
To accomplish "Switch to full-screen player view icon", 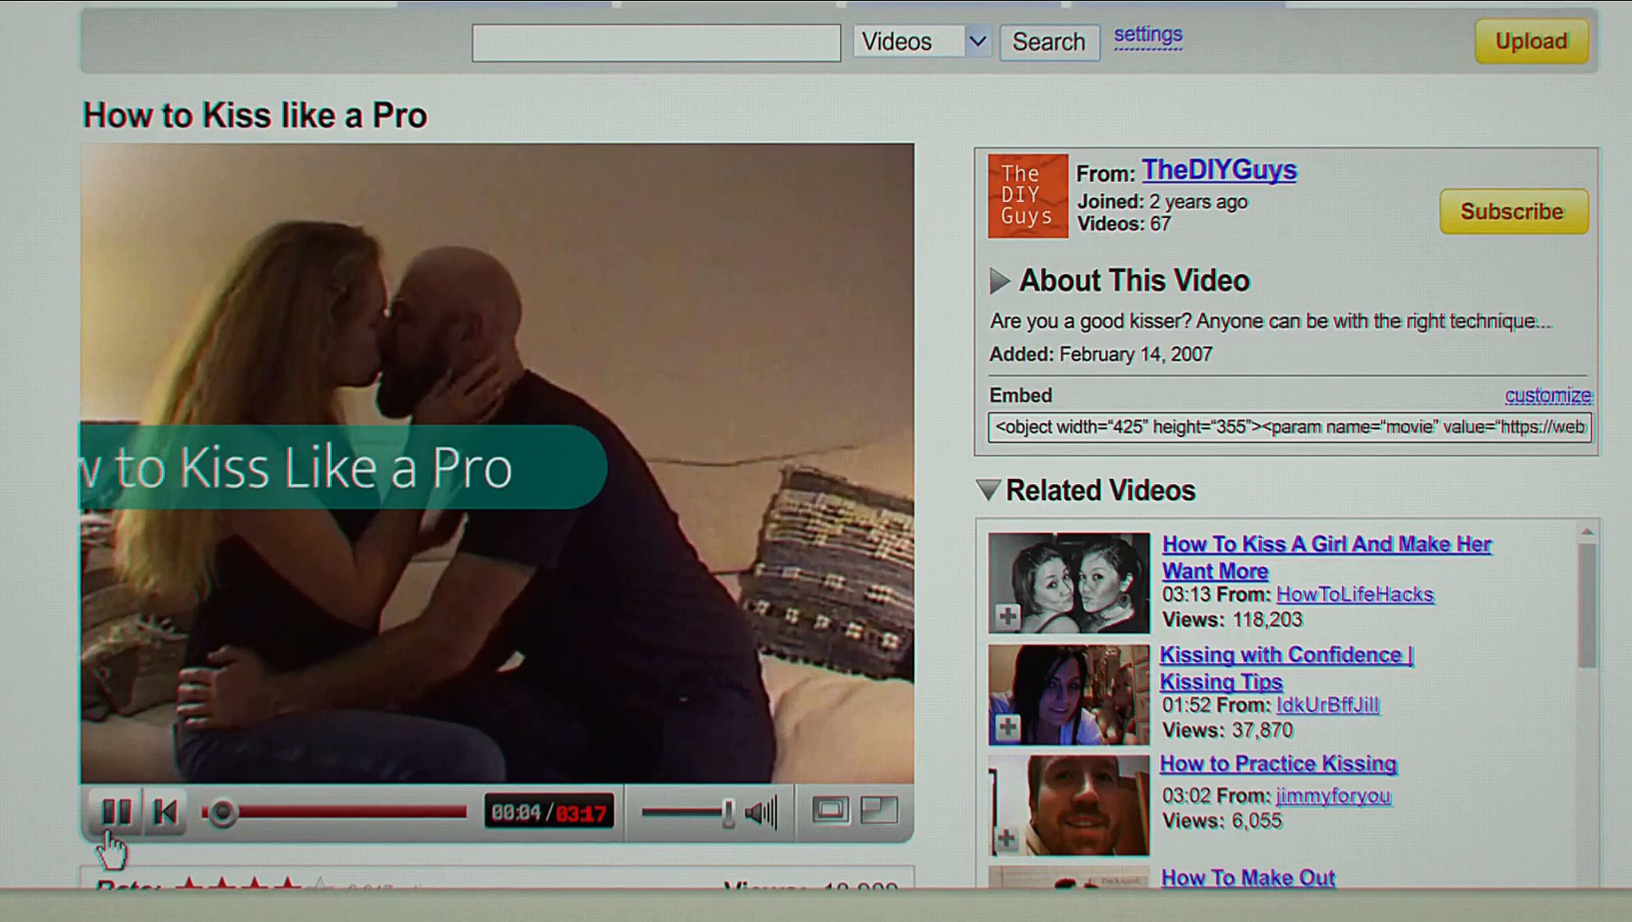I will point(879,809).
